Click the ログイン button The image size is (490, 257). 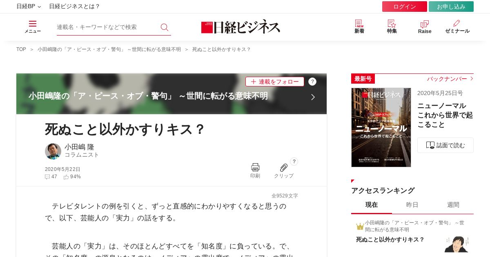point(405,7)
